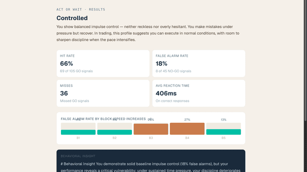Click the Behavioral Insight paragraph text
This screenshot has width=307, height=172.
[x=151, y=167]
